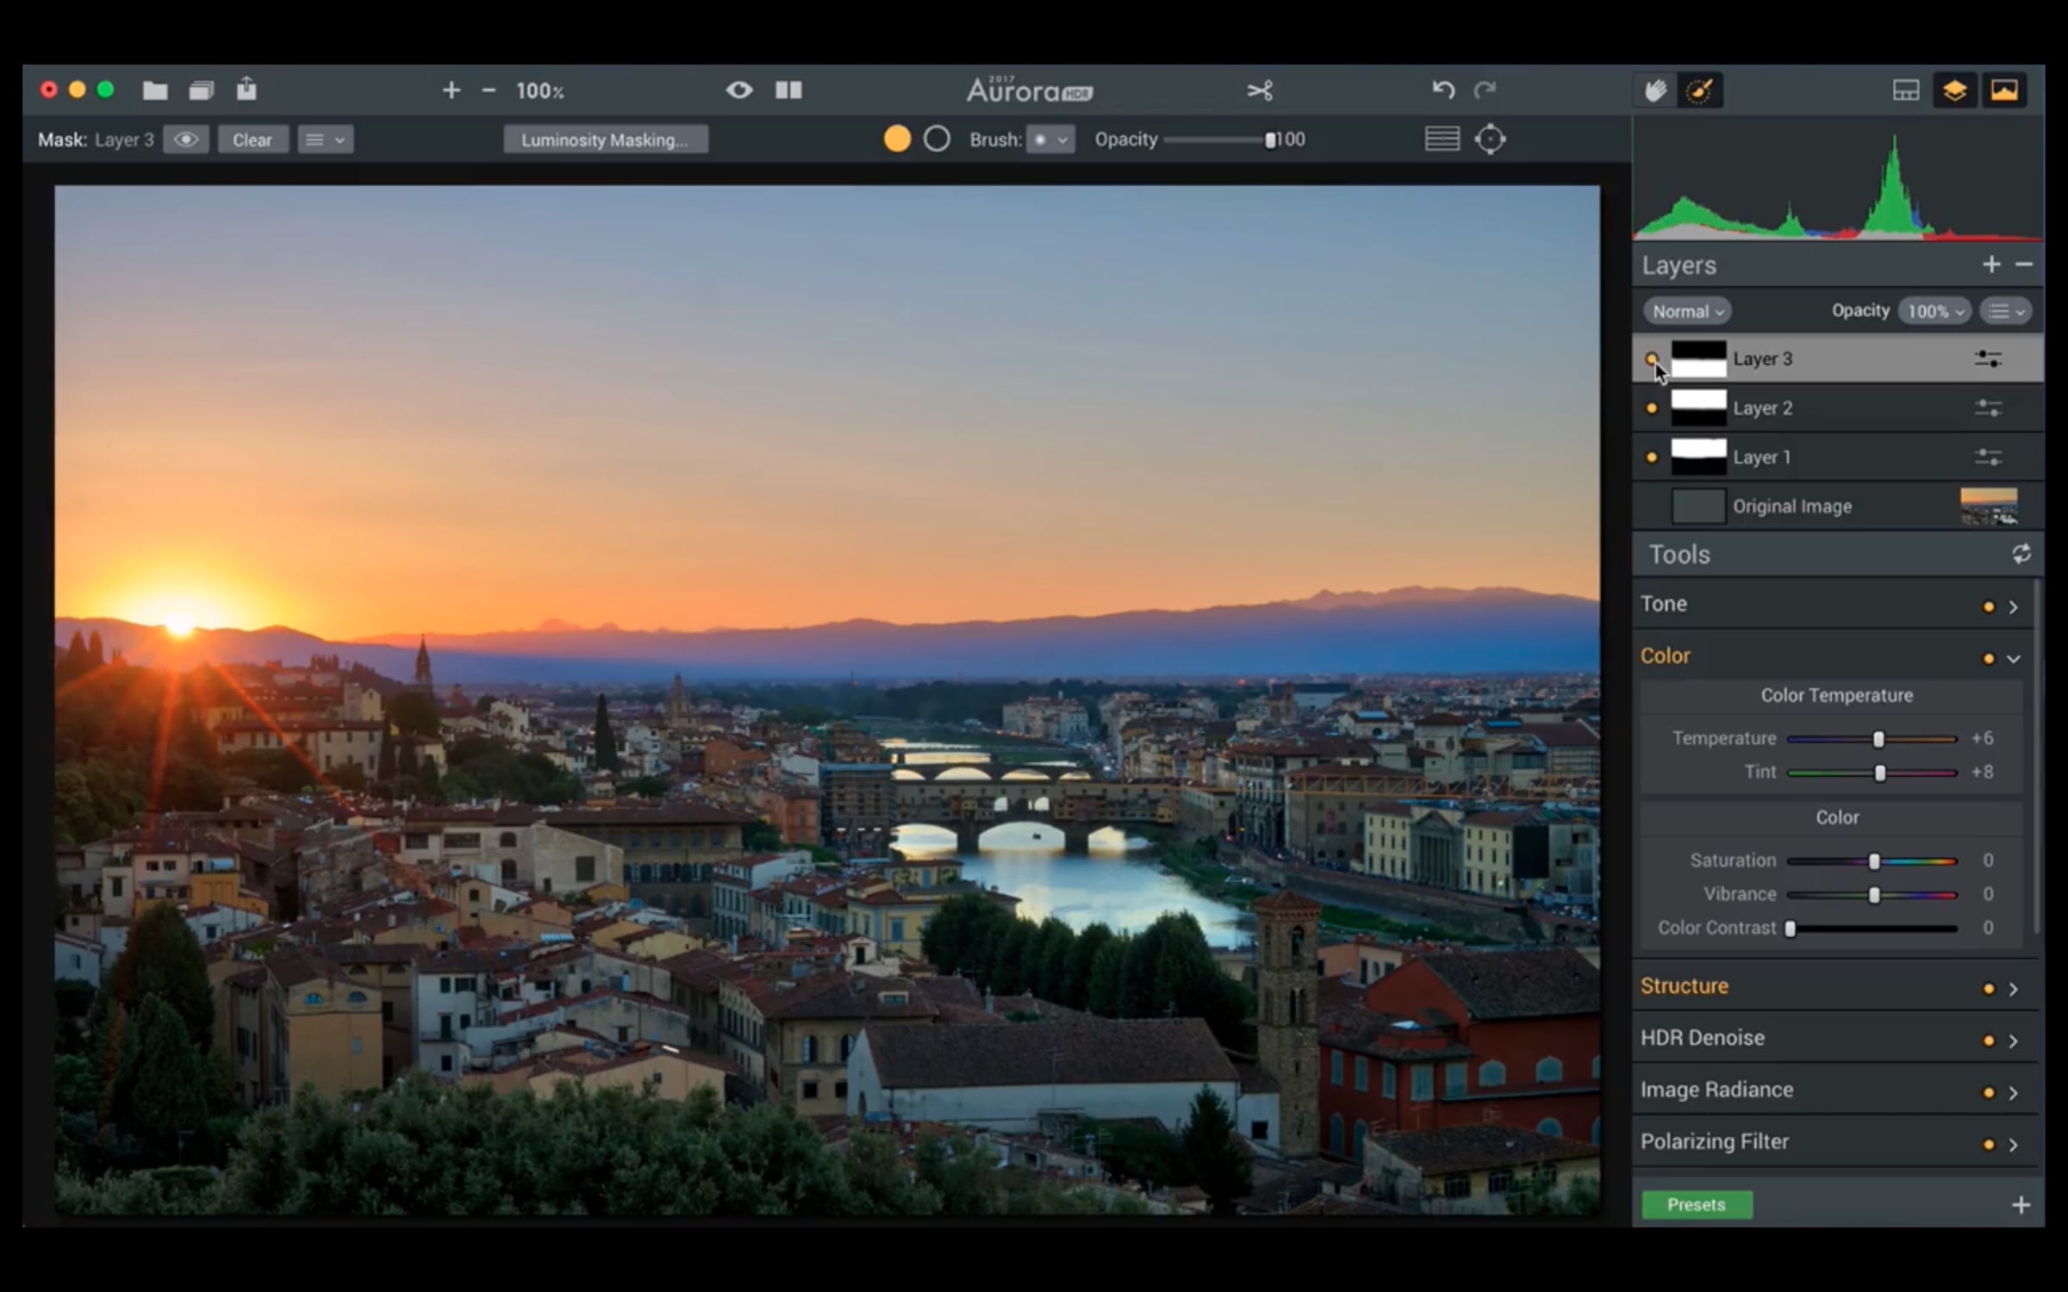Select the hand pan tool

pyautogui.click(x=1655, y=90)
